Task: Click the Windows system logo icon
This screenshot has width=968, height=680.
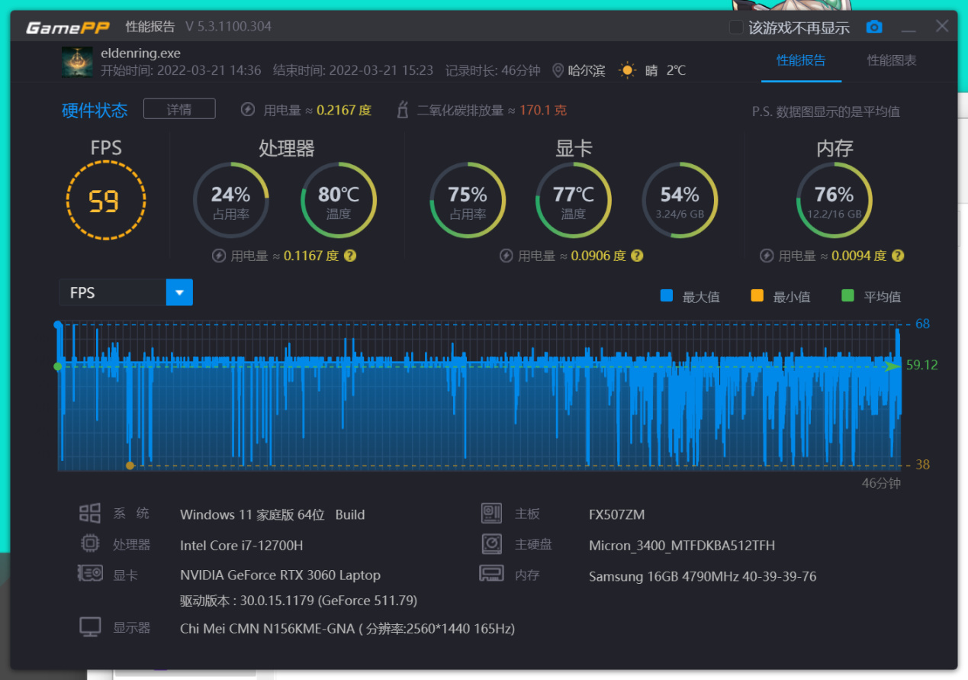Action: pyautogui.click(x=90, y=514)
